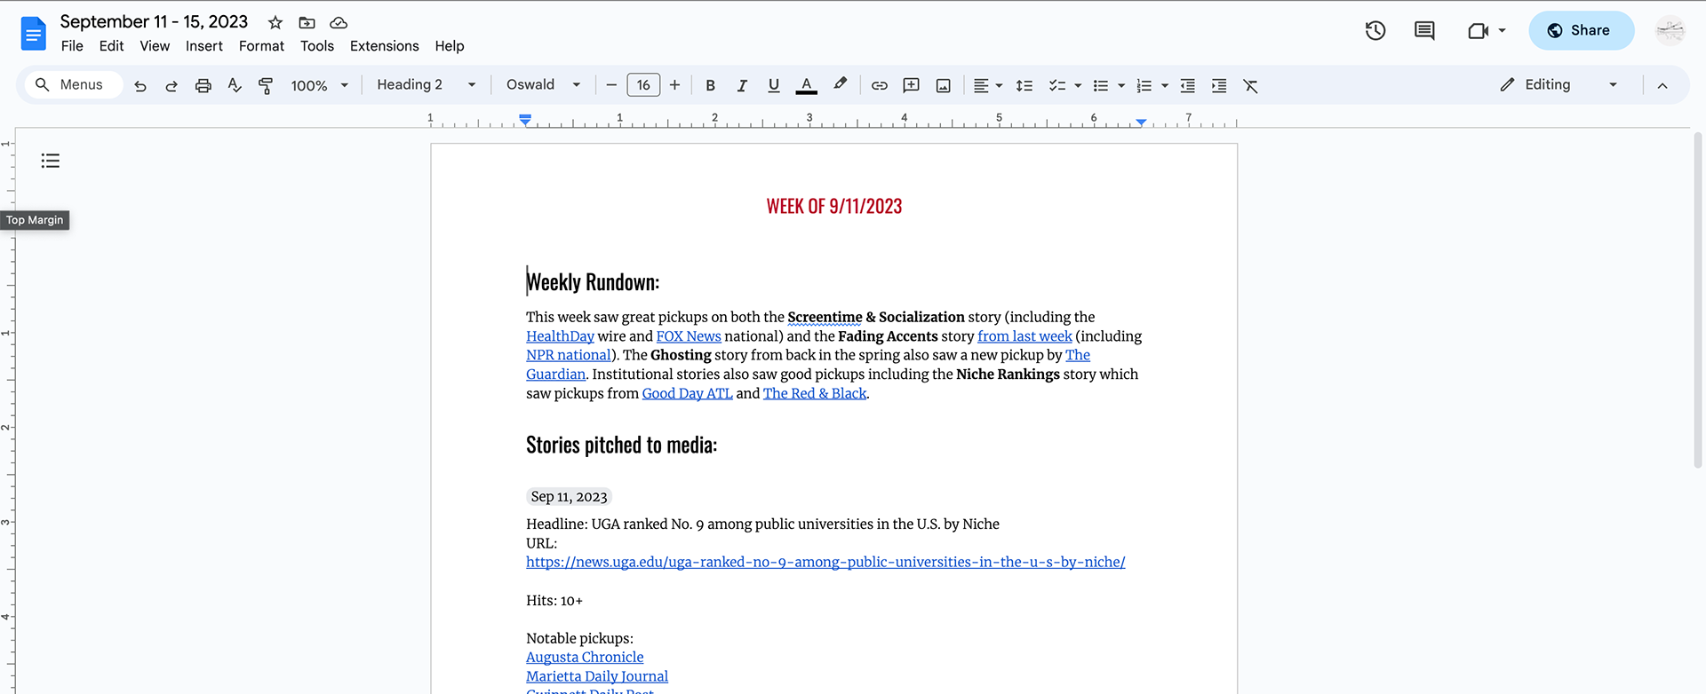Open spelling and grammar check
The width and height of the screenshot is (1706, 694).
coord(235,85)
